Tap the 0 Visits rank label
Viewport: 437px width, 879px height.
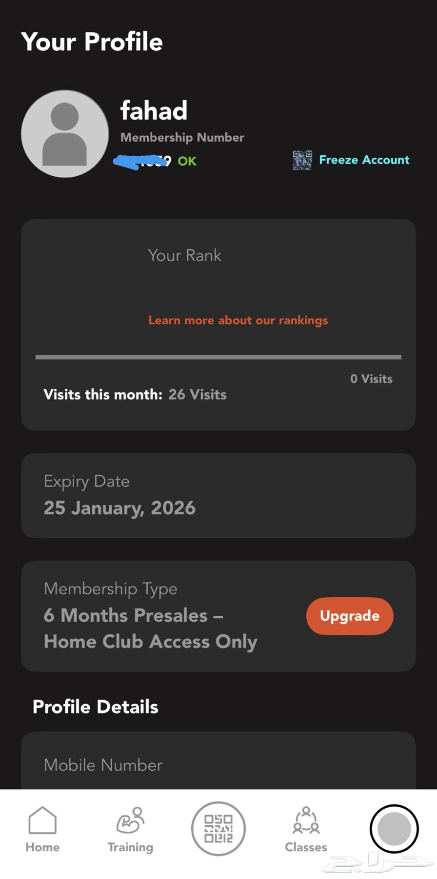[371, 379]
